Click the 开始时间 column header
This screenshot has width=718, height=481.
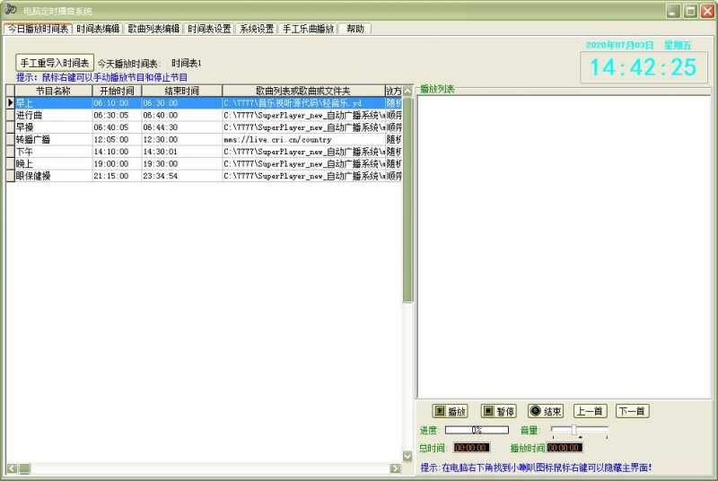coord(117,91)
